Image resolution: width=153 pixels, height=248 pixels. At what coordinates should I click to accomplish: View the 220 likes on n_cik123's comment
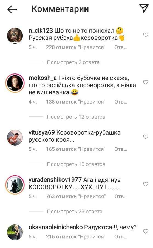pyautogui.click(x=76, y=47)
